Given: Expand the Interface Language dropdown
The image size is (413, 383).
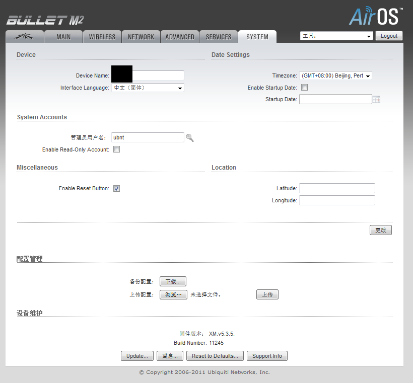Looking at the screenshot, I should 148,88.
